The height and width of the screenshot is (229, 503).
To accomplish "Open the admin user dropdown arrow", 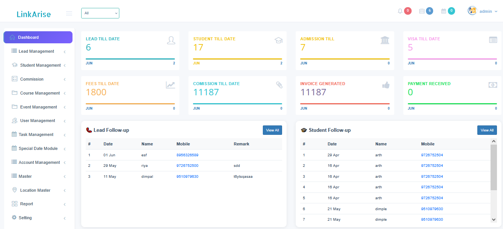I will 496,12.
